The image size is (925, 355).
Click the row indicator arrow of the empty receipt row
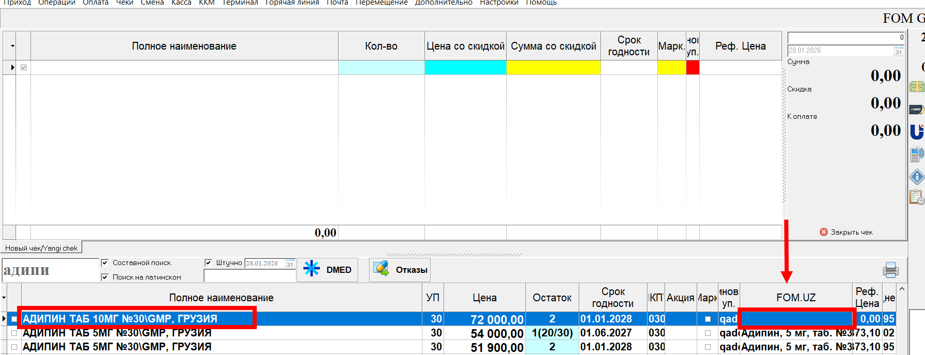click(12, 67)
